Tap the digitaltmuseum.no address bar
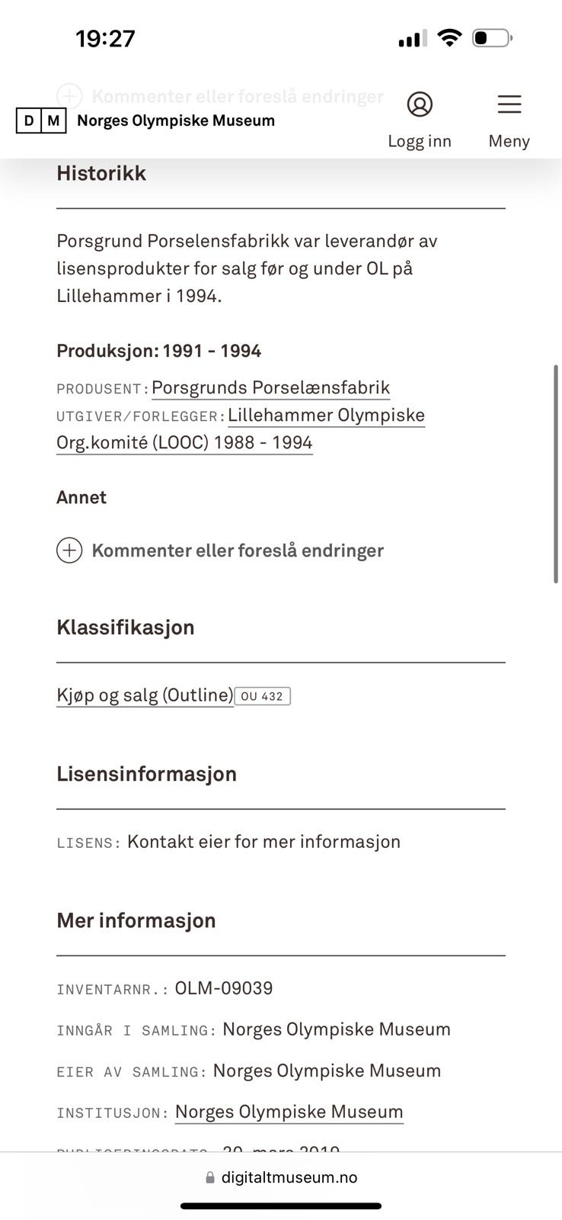This screenshot has height=1220, width=562. click(x=281, y=1177)
